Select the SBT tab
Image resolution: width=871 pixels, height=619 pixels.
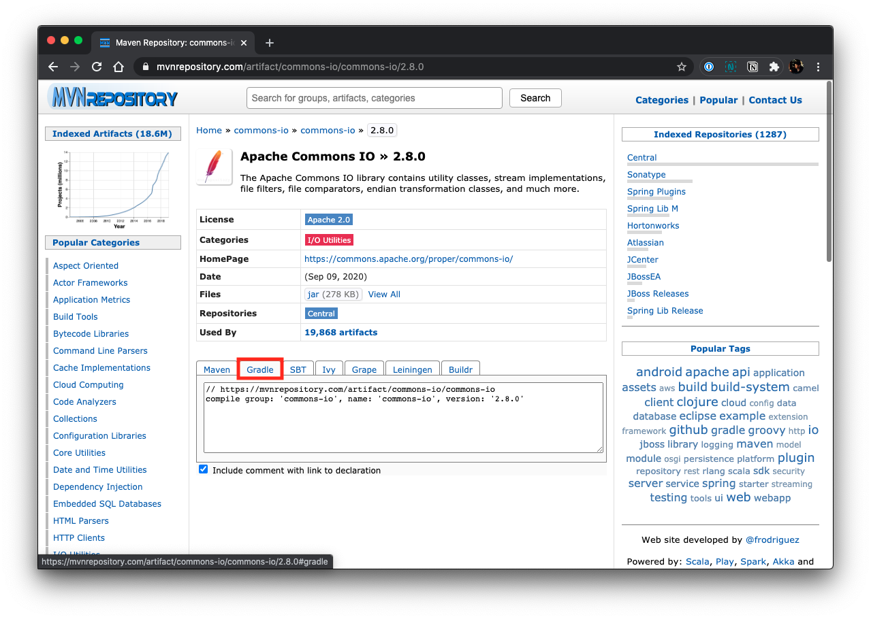tap(298, 369)
